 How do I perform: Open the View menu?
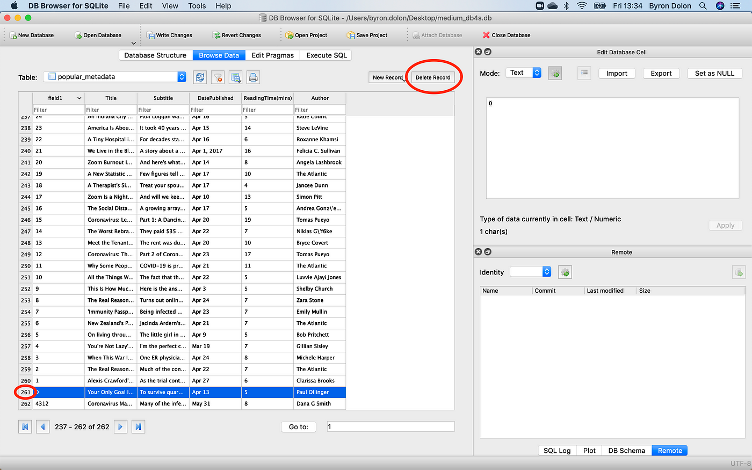(x=170, y=6)
